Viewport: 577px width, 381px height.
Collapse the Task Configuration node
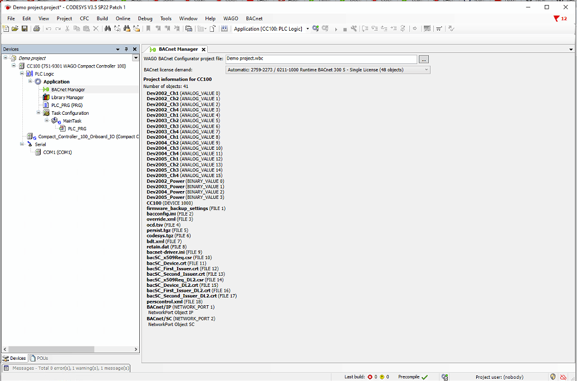[38, 113]
